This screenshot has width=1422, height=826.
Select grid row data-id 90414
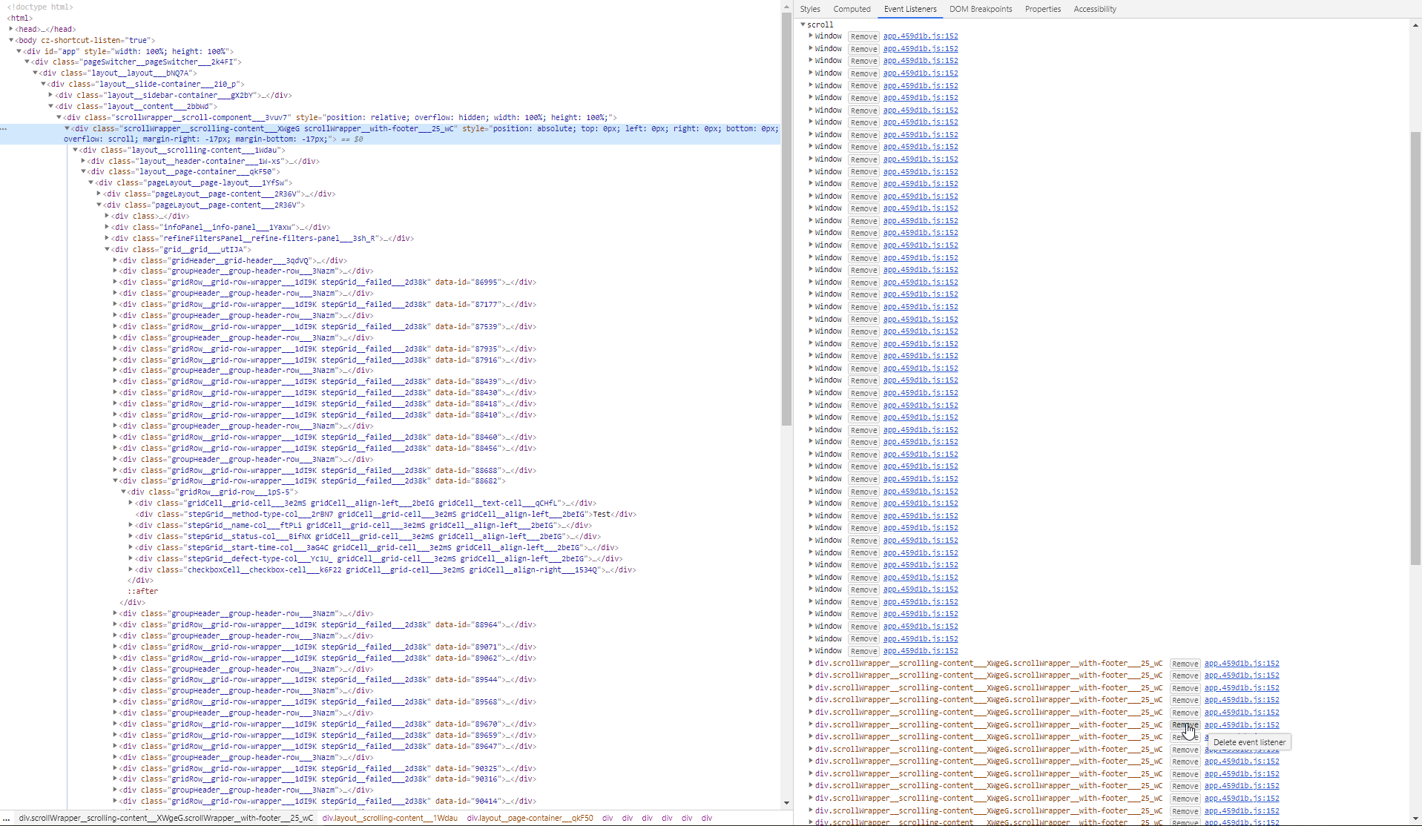point(328,801)
